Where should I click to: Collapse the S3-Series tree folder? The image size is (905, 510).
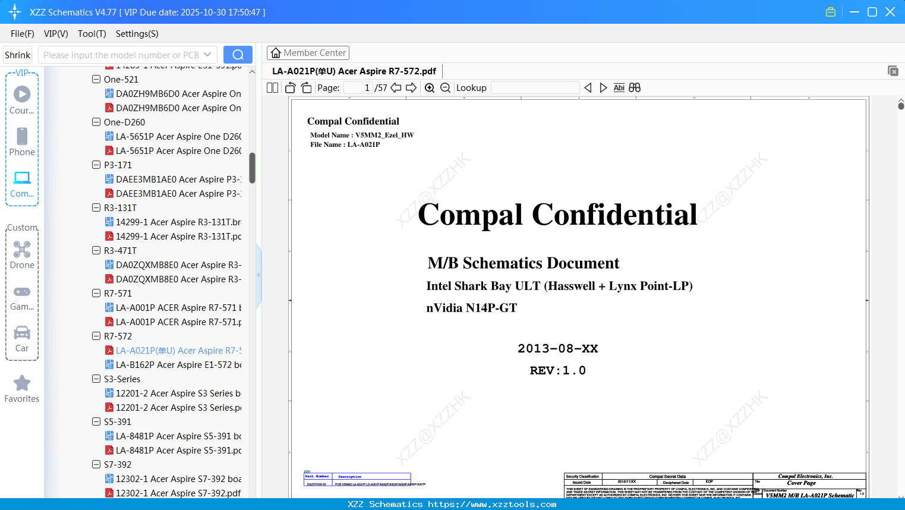tap(96, 379)
